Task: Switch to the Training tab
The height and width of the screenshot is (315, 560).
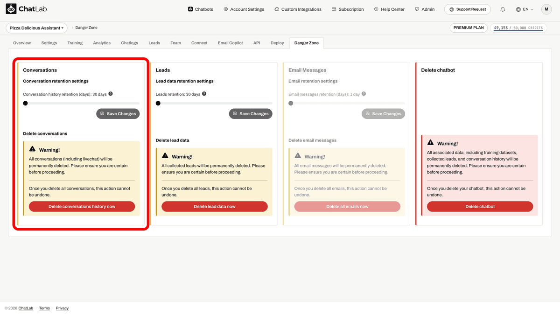Action: pos(75,43)
